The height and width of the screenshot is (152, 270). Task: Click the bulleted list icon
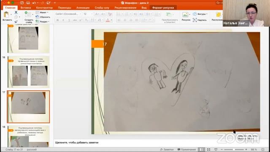click(119, 14)
